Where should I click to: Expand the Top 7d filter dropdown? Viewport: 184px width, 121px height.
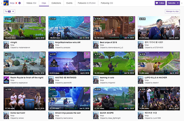point(9,11)
